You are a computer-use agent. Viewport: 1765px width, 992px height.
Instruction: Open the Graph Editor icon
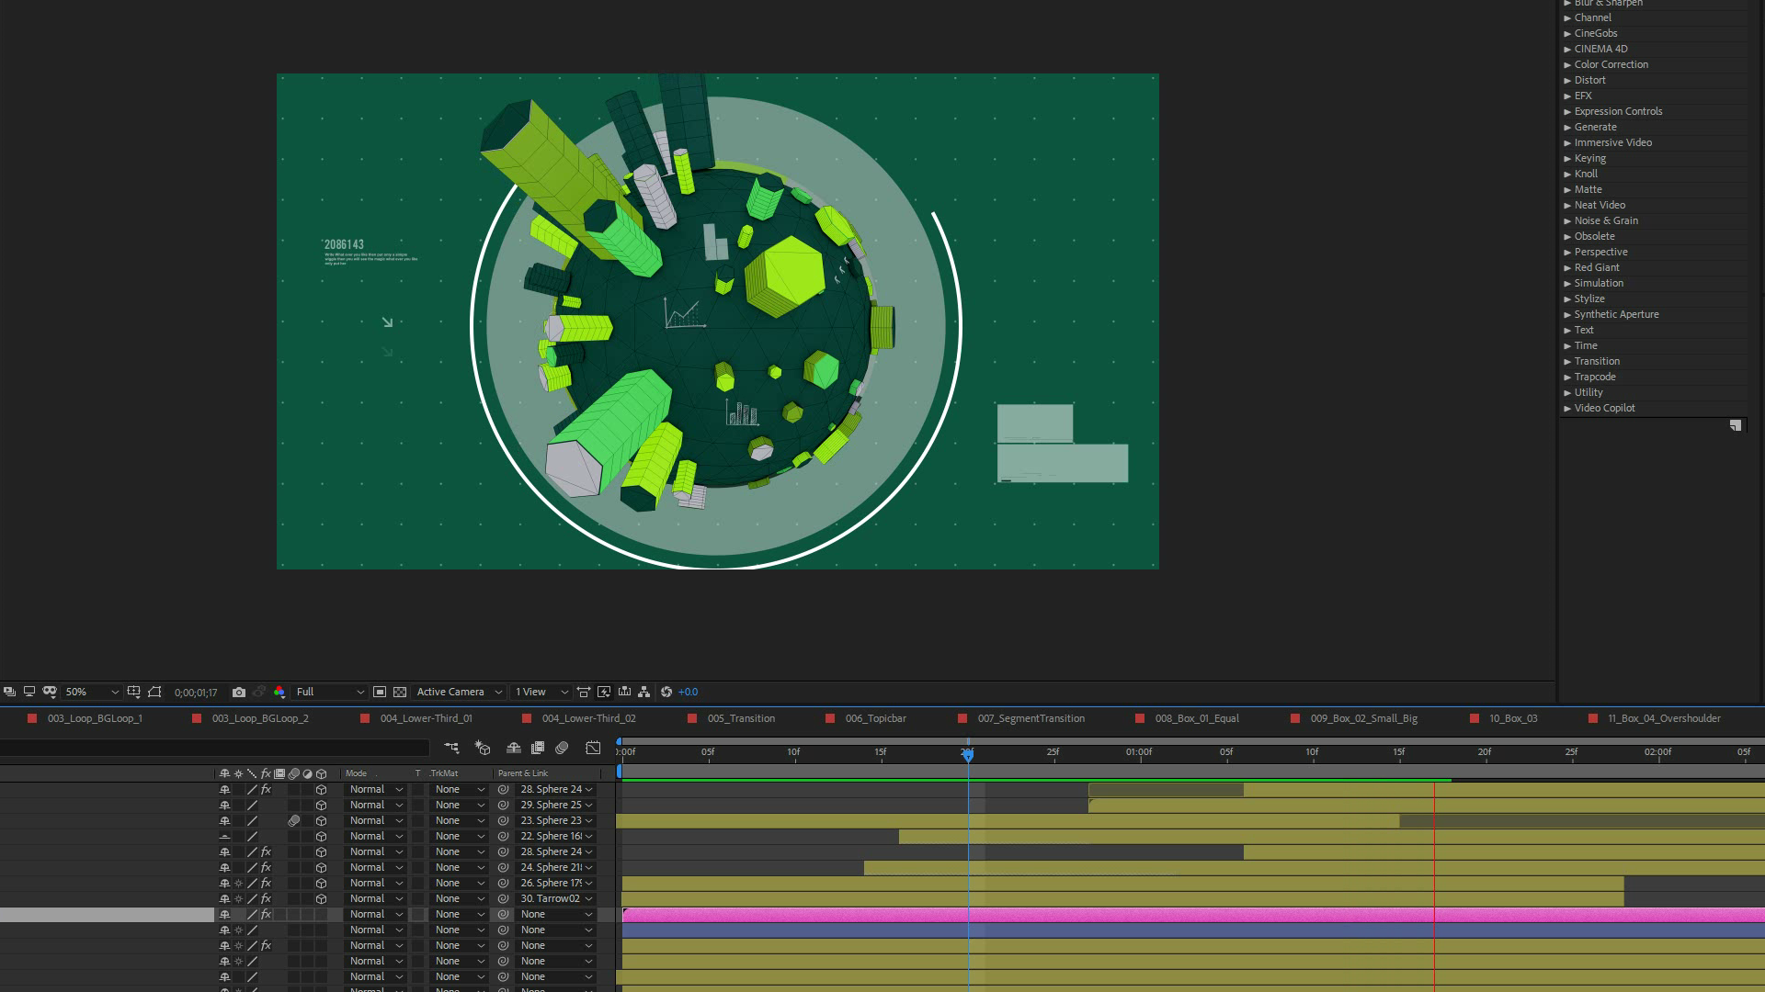[593, 749]
